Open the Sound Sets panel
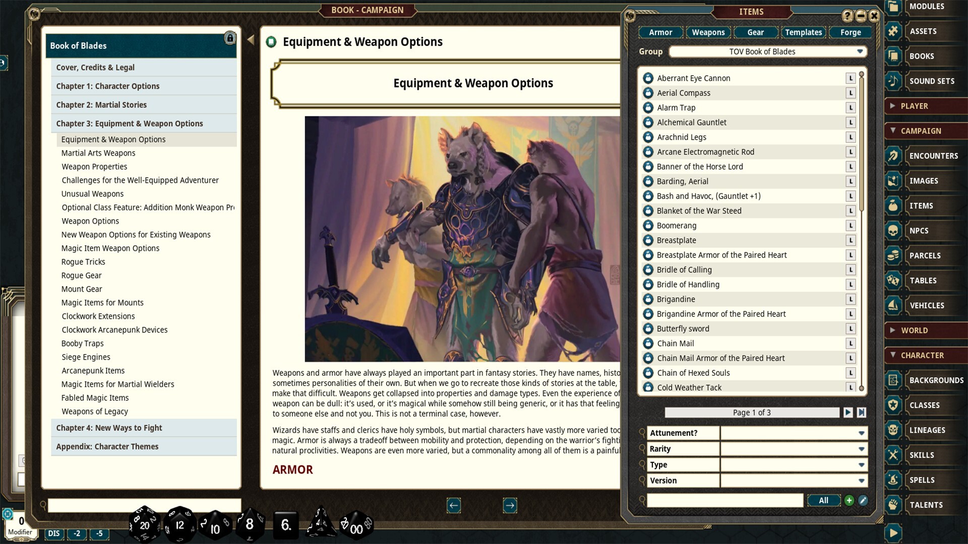Viewport: 968px width, 544px height. click(x=932, y=81)
